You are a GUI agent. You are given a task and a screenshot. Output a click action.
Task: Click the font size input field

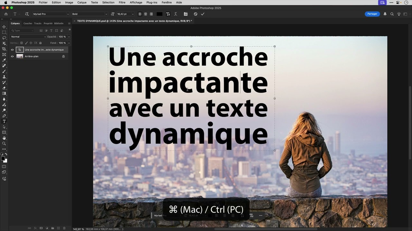pos(124,14)
